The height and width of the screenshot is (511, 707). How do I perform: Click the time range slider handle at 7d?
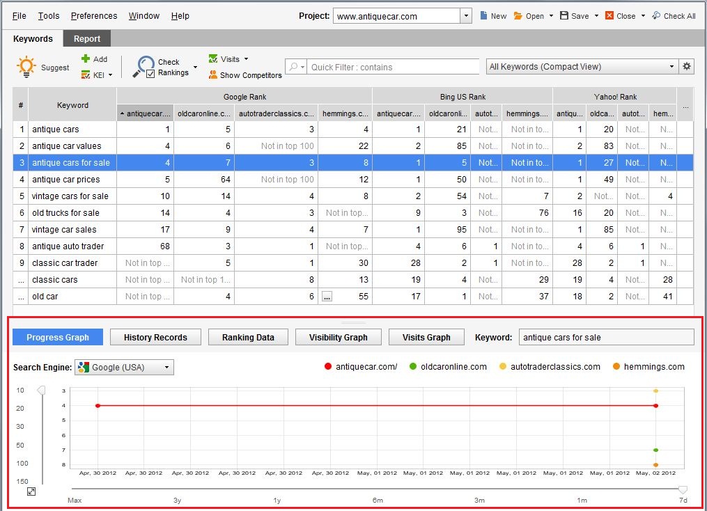click(683, 489)
